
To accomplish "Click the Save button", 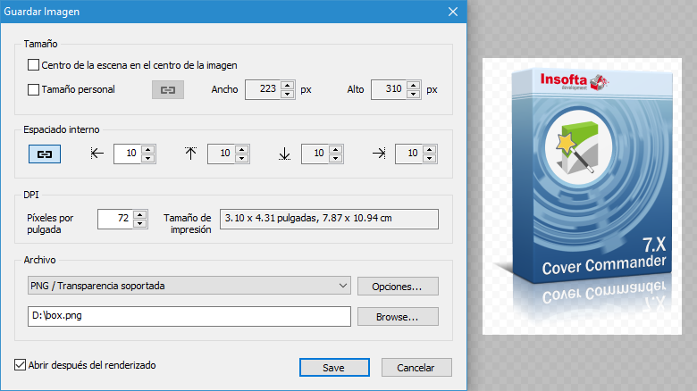I will [x=334, y=368].
